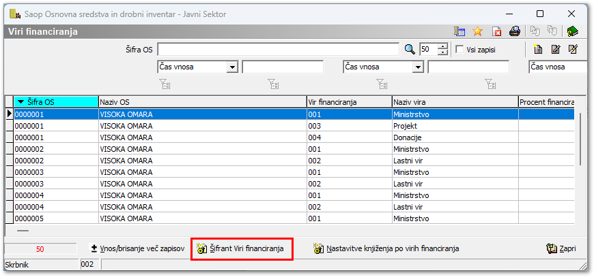Click VISOKA OMARA in row 0000005
The image size is (594, 277).
202,218
